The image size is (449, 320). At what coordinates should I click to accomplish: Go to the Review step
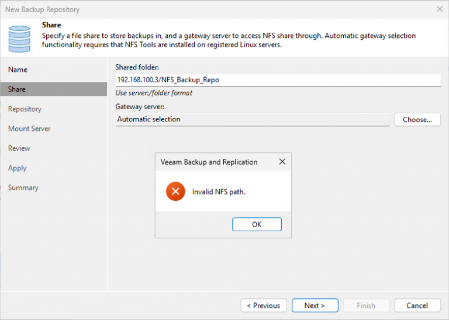tap(19, 148)
